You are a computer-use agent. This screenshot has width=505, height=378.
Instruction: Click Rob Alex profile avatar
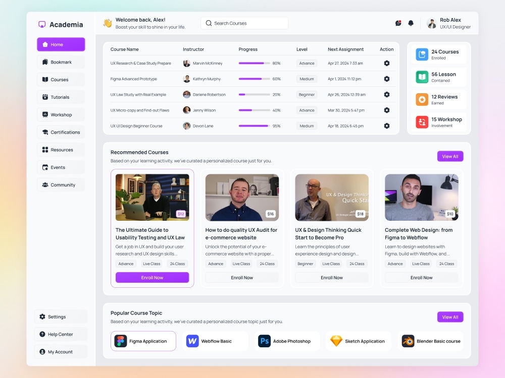coord(431,23)
